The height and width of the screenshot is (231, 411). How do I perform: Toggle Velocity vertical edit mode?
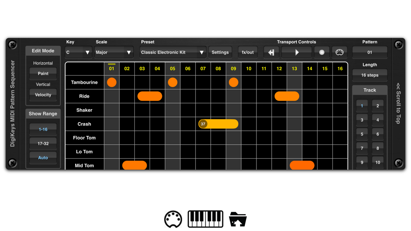coord(43,95)
